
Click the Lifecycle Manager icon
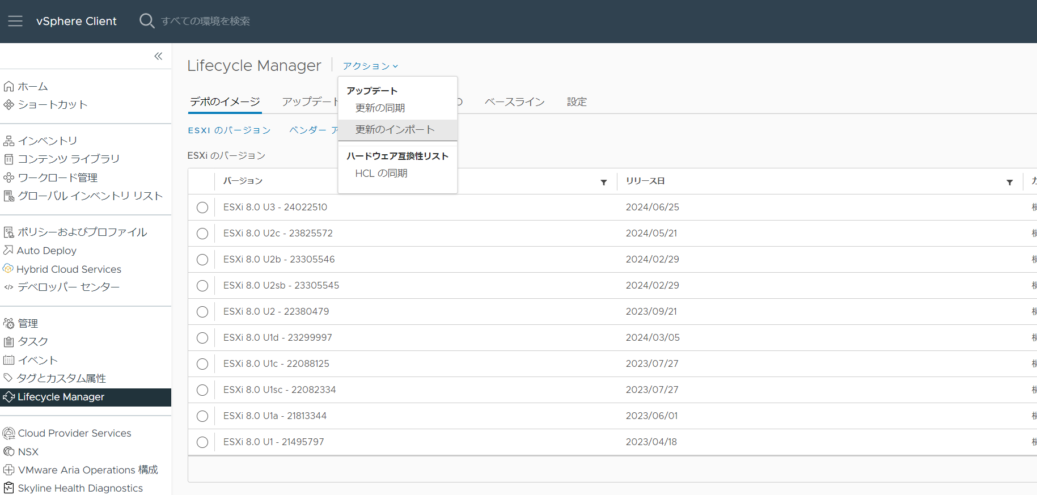(9, 397)
